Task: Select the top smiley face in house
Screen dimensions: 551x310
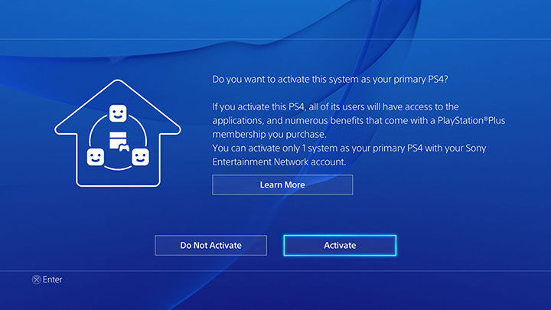Action: tap(118, 113)
